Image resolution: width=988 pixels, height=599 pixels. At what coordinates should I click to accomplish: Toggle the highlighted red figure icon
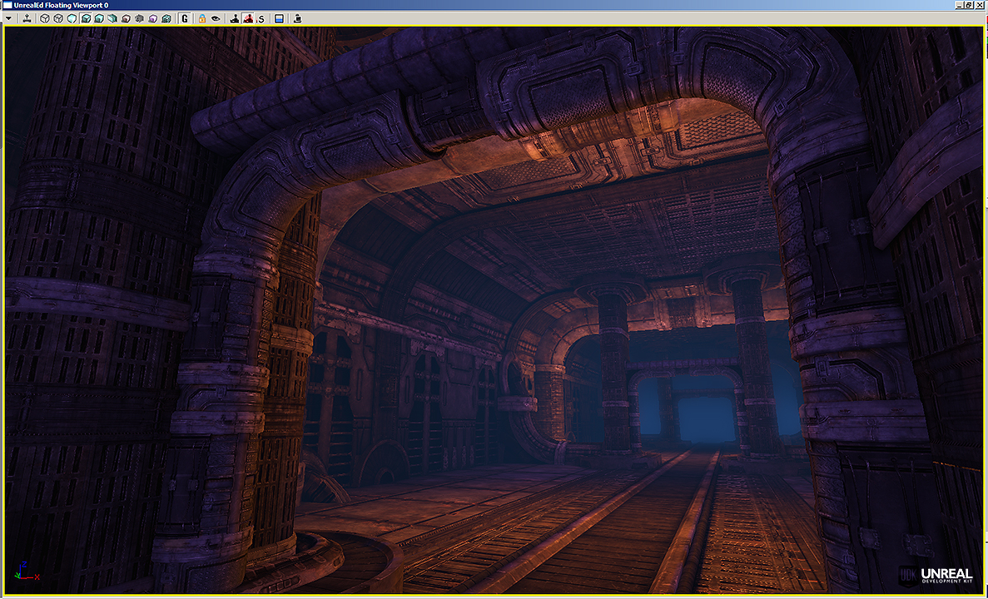(248, 18)
